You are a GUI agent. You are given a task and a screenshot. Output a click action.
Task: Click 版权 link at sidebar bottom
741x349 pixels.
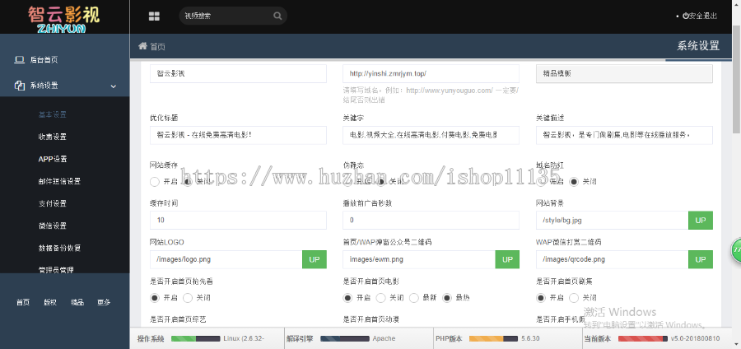pyautogui.click(x=50, y=302)
